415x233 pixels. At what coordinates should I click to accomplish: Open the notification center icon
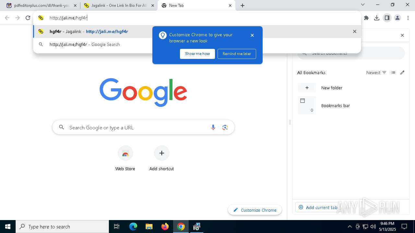404,227
